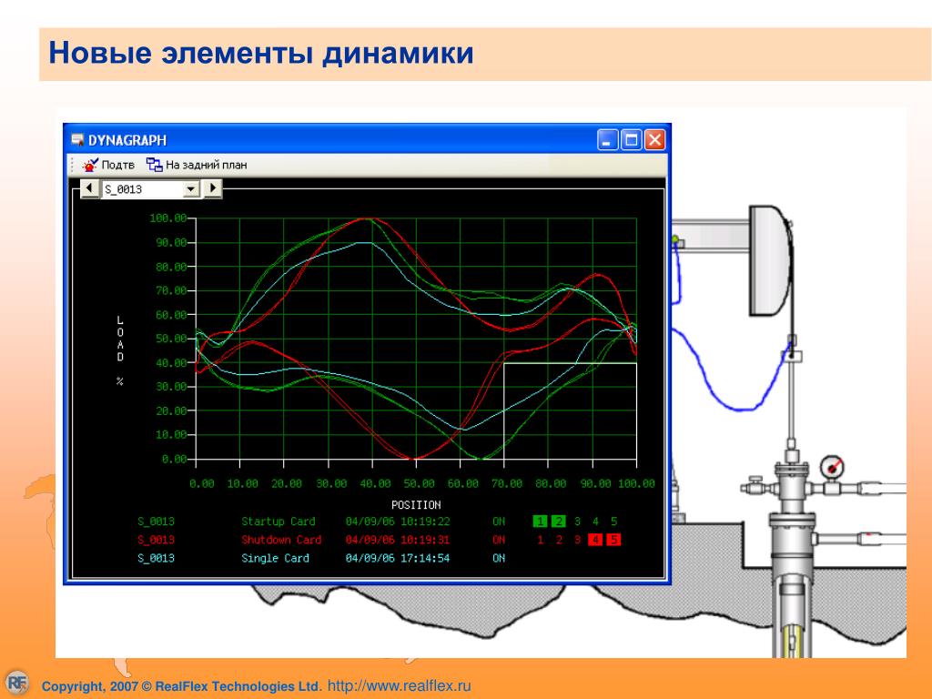
Task: Open the http://www.realflex.ru link
Action: coord(399,685)
